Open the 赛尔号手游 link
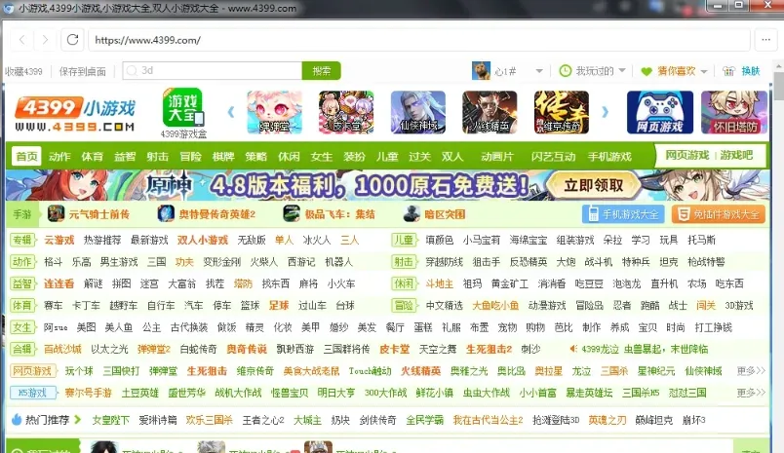This screenshot has height=453, width=784. tap(88, 393)
